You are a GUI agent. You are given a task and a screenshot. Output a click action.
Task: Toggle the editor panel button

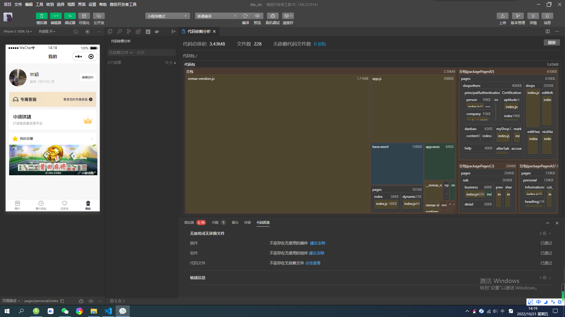click(x=56, y=16)
